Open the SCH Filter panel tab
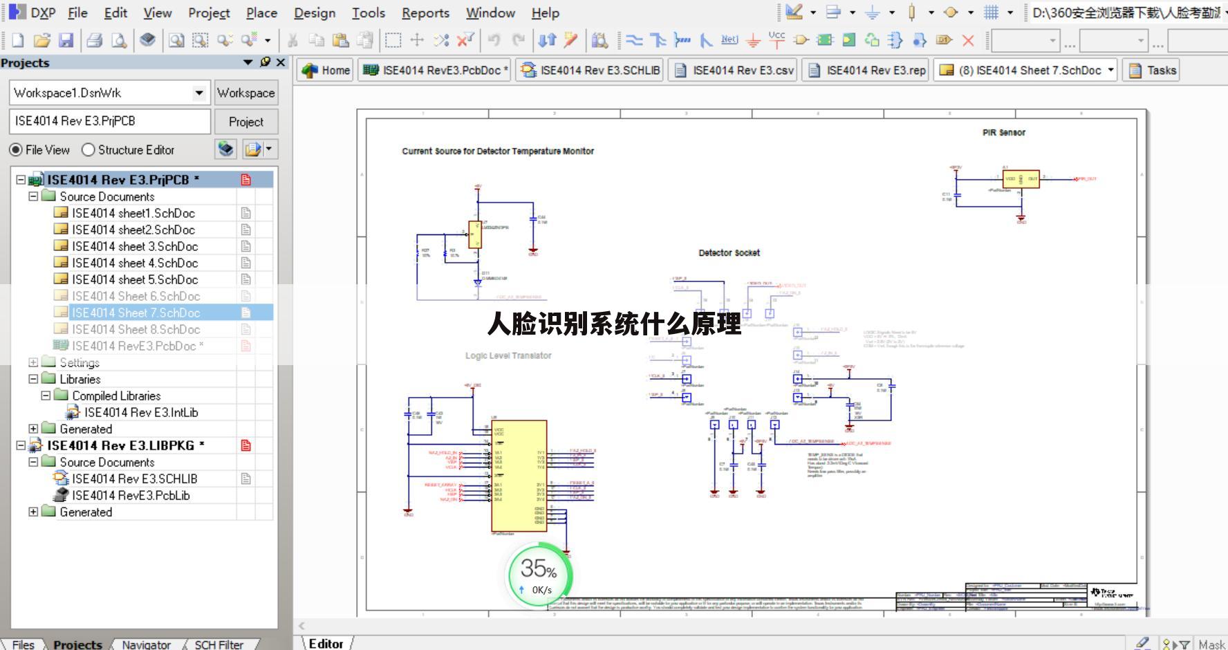 tap(218, 644)
